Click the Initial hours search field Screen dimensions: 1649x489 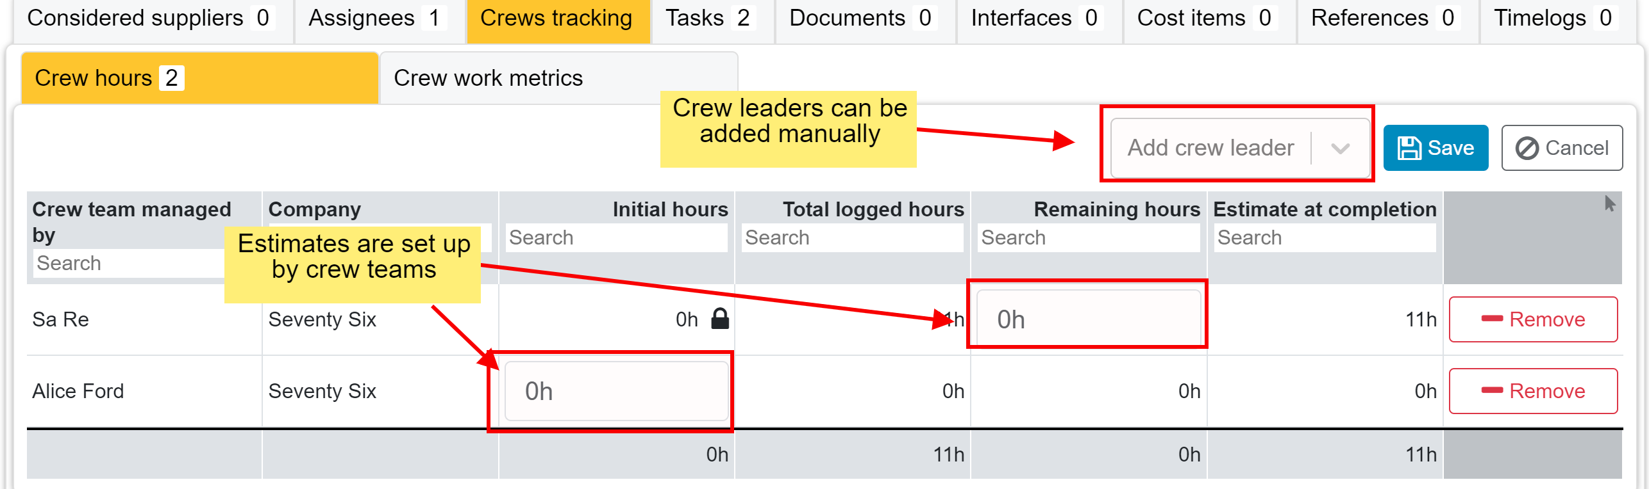(x=616, y=237)
